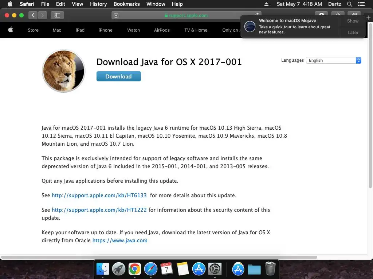Open Launchpad rocket icon in Dock
The width and height of the screenshot is (373, 279).
118,269
